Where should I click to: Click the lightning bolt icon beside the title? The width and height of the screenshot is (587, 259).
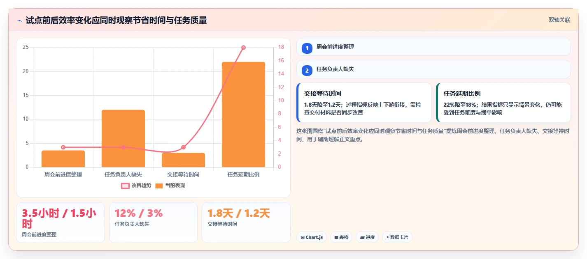pos(19,20)
